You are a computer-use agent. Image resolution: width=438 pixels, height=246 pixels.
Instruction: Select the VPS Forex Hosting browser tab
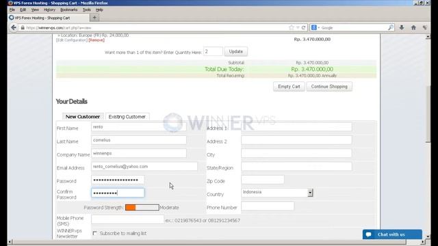(x=49, y=18)
